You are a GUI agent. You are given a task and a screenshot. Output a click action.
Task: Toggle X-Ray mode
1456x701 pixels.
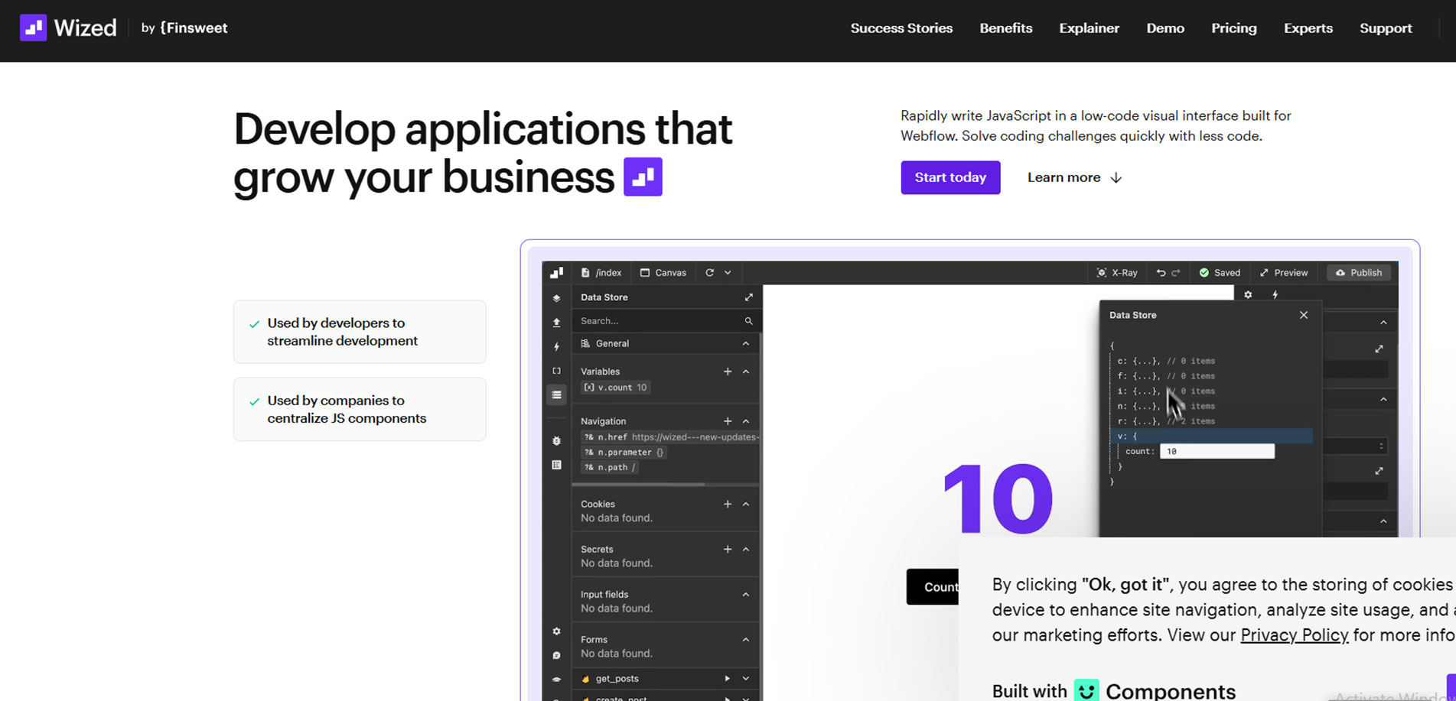pyautogui.click(x=1117, y=272)
